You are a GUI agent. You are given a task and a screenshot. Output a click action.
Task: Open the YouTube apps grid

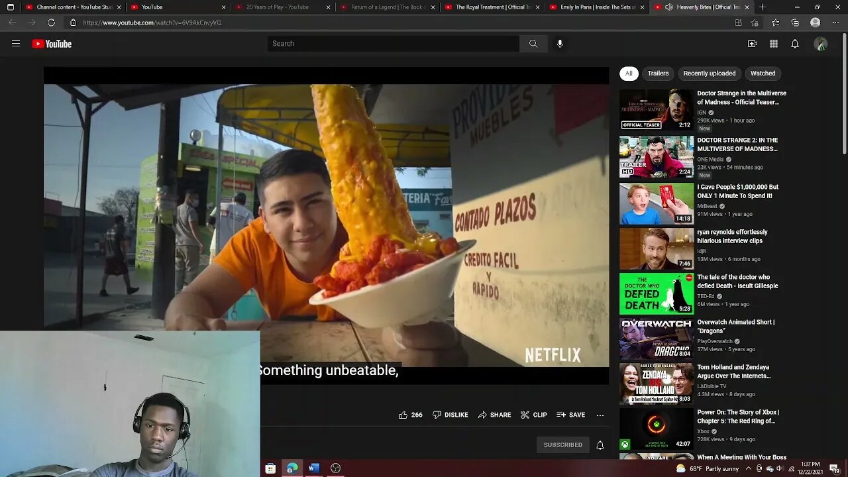(774, 44)
